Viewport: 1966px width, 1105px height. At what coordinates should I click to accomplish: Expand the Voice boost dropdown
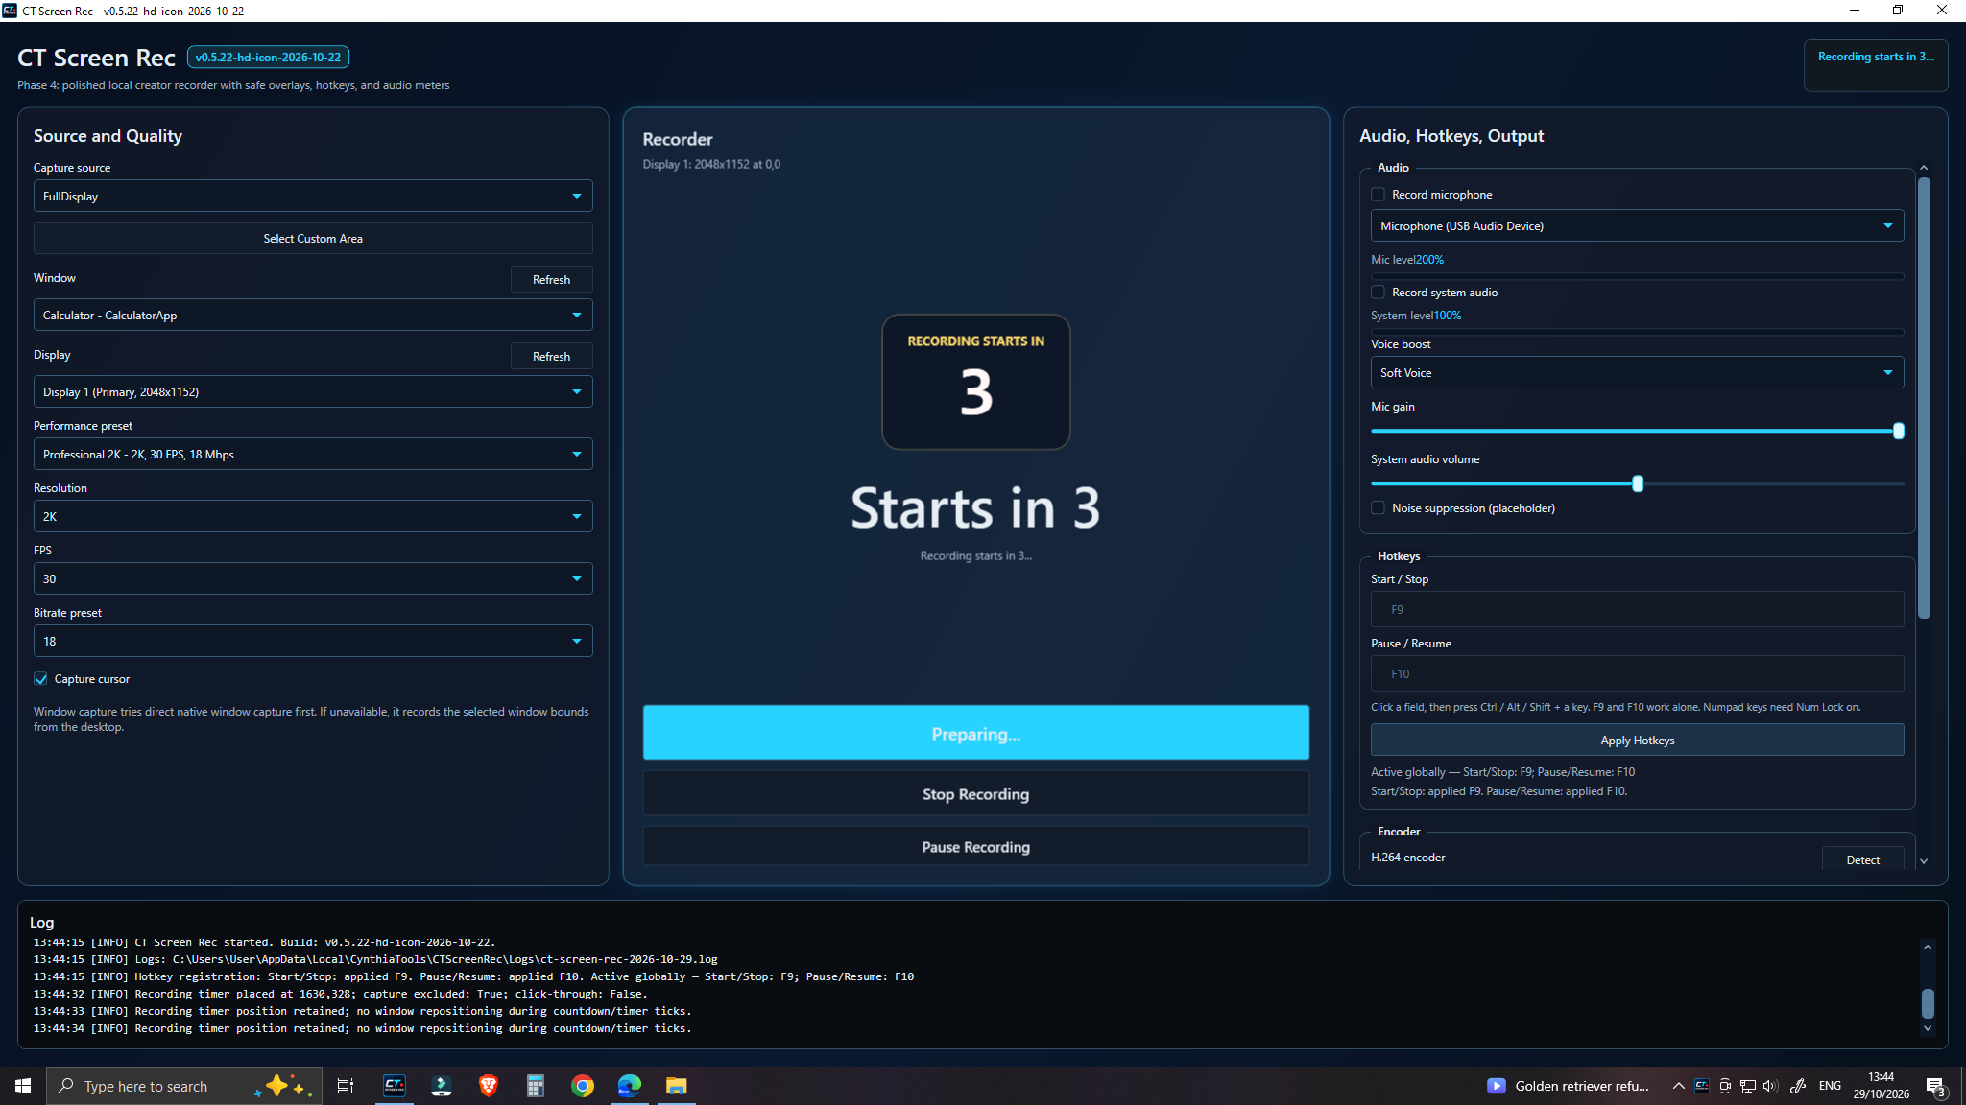(x=1637, y=372)
